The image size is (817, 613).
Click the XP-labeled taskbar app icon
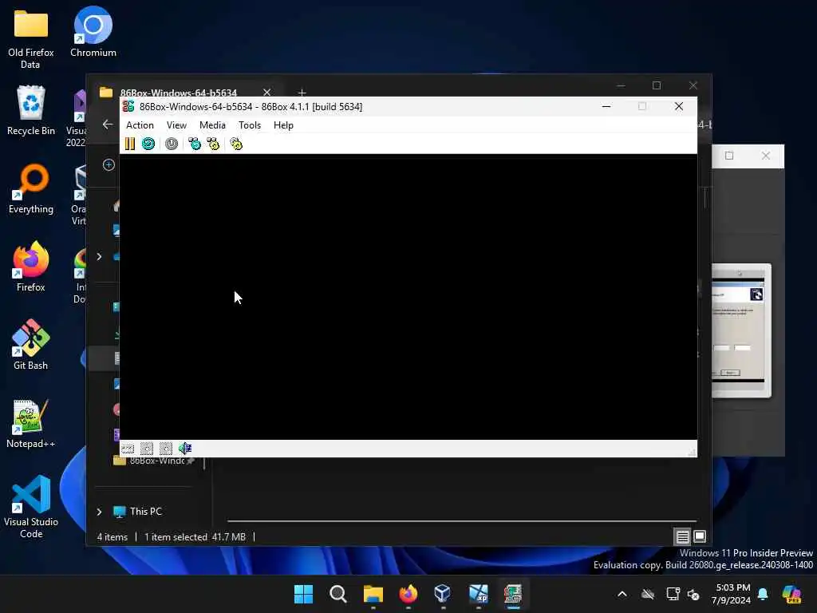479,594
